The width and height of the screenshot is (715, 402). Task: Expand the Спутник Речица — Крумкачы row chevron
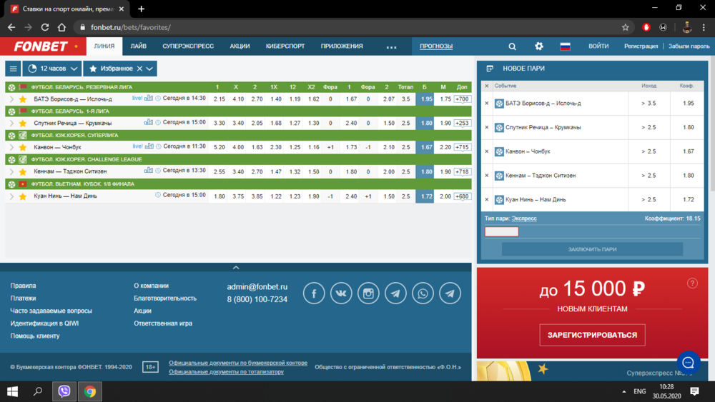coord(11,123)
